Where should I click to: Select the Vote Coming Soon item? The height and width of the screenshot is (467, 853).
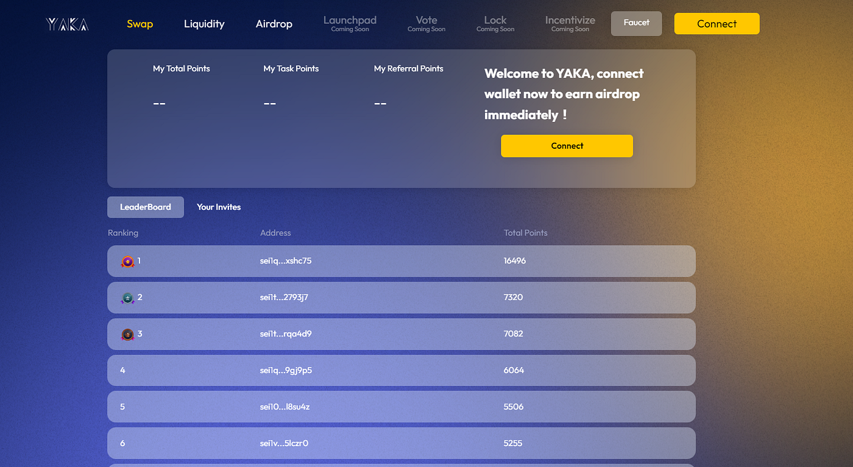click(426, 24)
